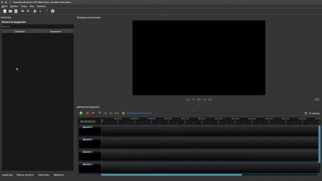
Task: Open the Вид menu
Action: pos(32,6)
